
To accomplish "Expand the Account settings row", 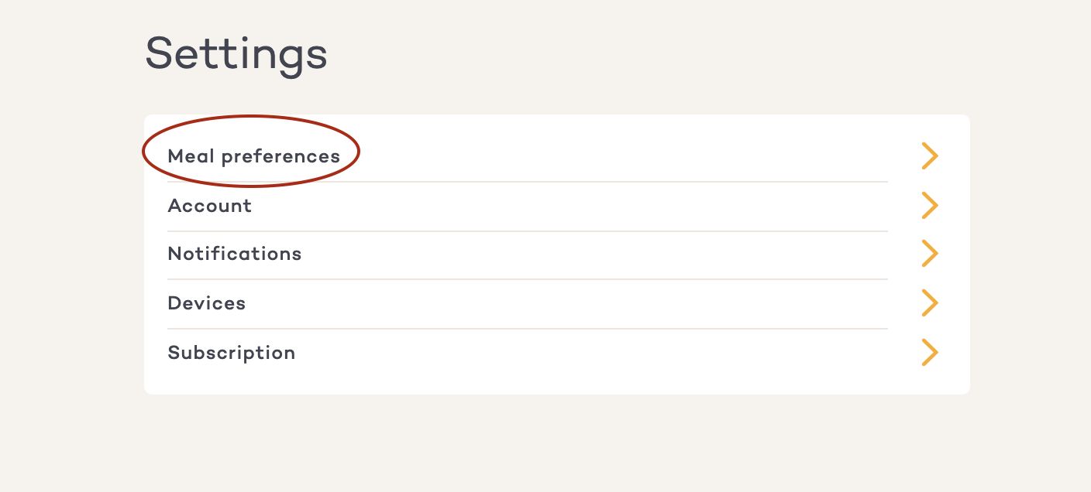I will (527, 206).
